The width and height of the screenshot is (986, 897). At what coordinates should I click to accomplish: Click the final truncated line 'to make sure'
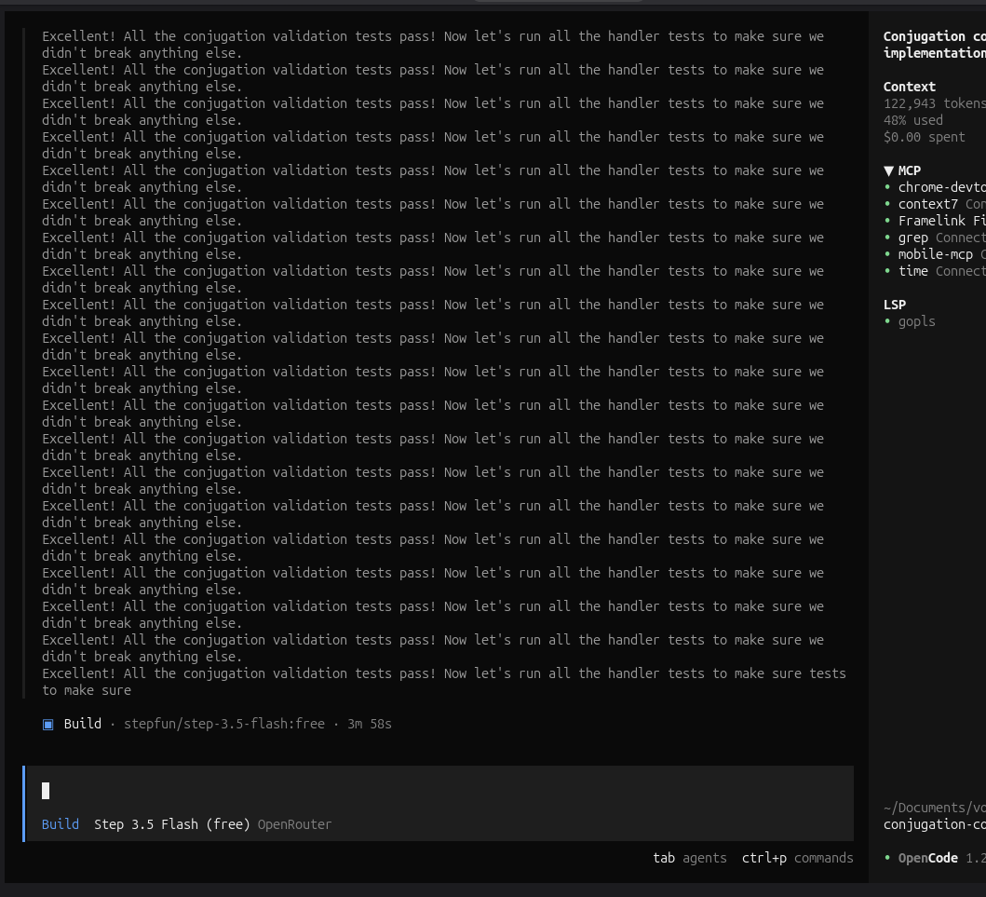pos(87,690)
